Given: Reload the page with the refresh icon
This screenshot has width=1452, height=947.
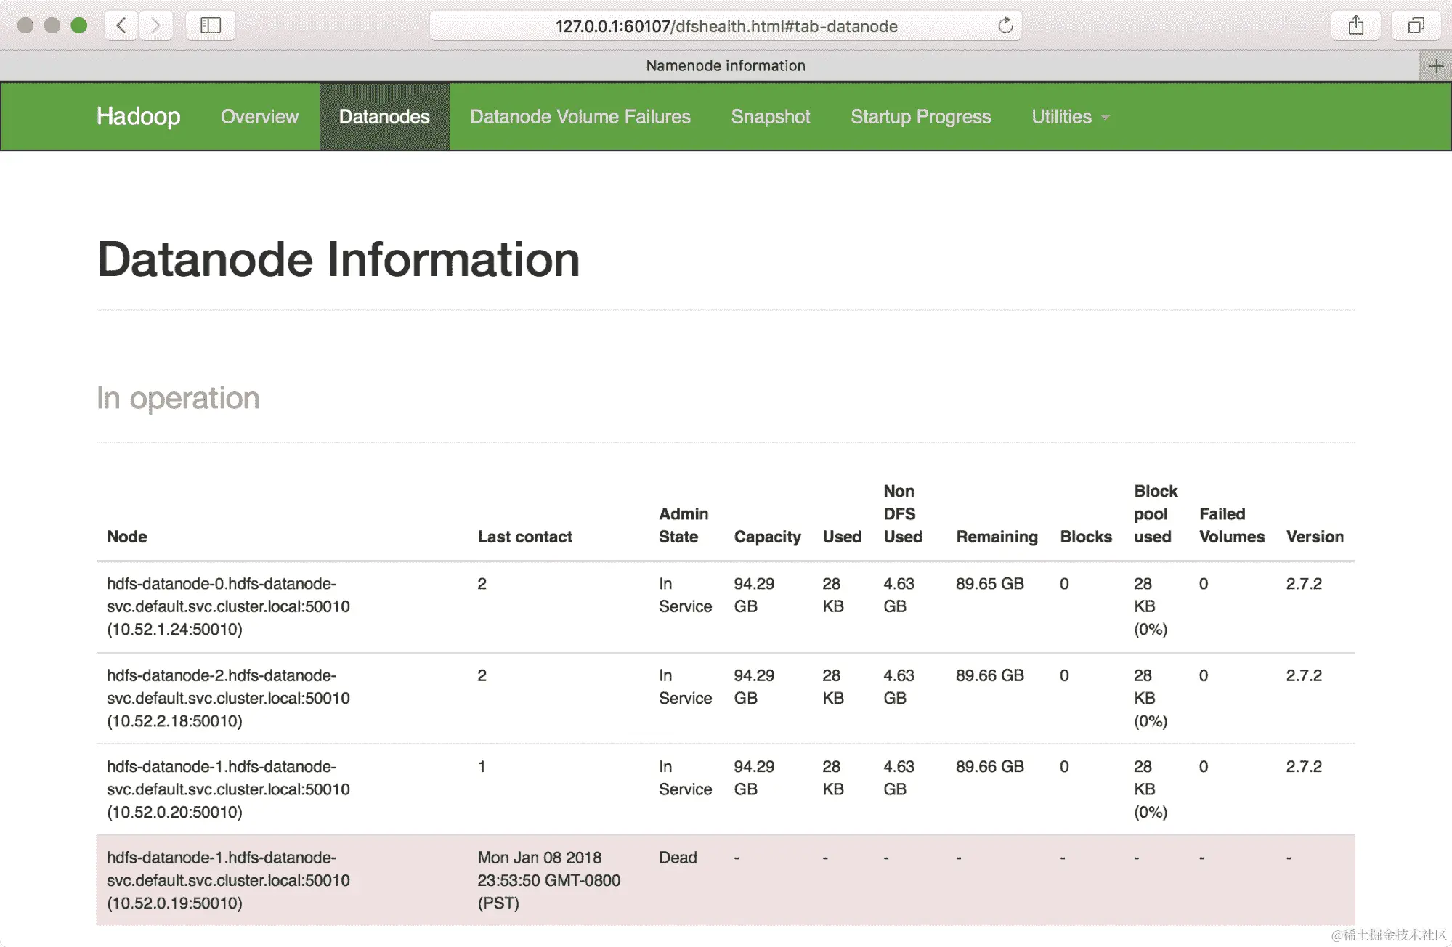Looking at the screenshot, I should 1005,25.
